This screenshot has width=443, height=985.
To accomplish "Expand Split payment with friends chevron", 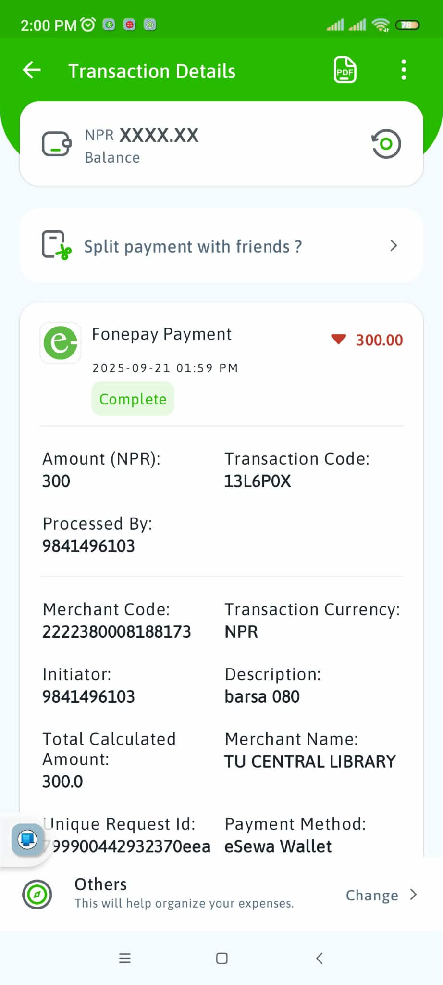I will pyautogui.click(x=394, y=246).
